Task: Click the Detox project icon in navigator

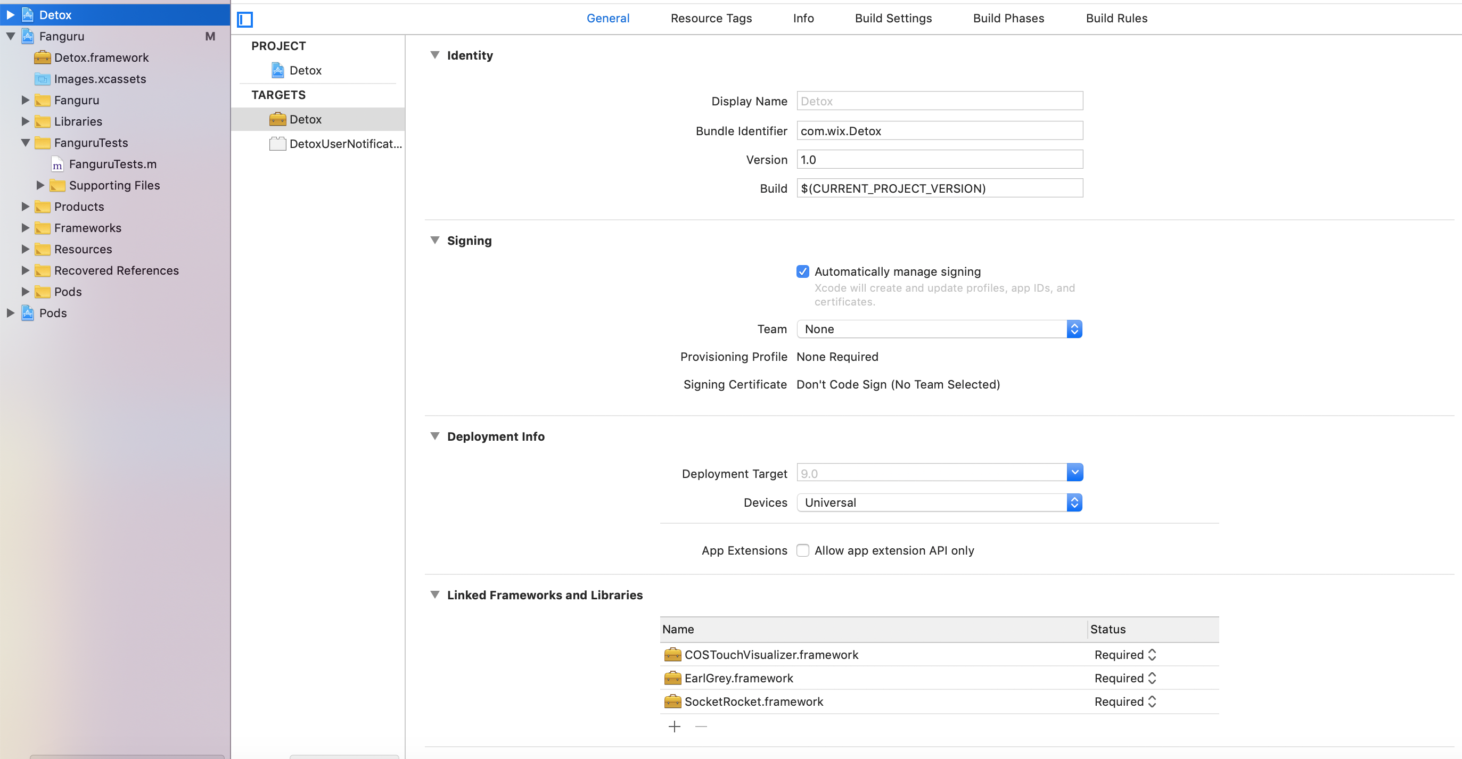Action: (28, 15)
